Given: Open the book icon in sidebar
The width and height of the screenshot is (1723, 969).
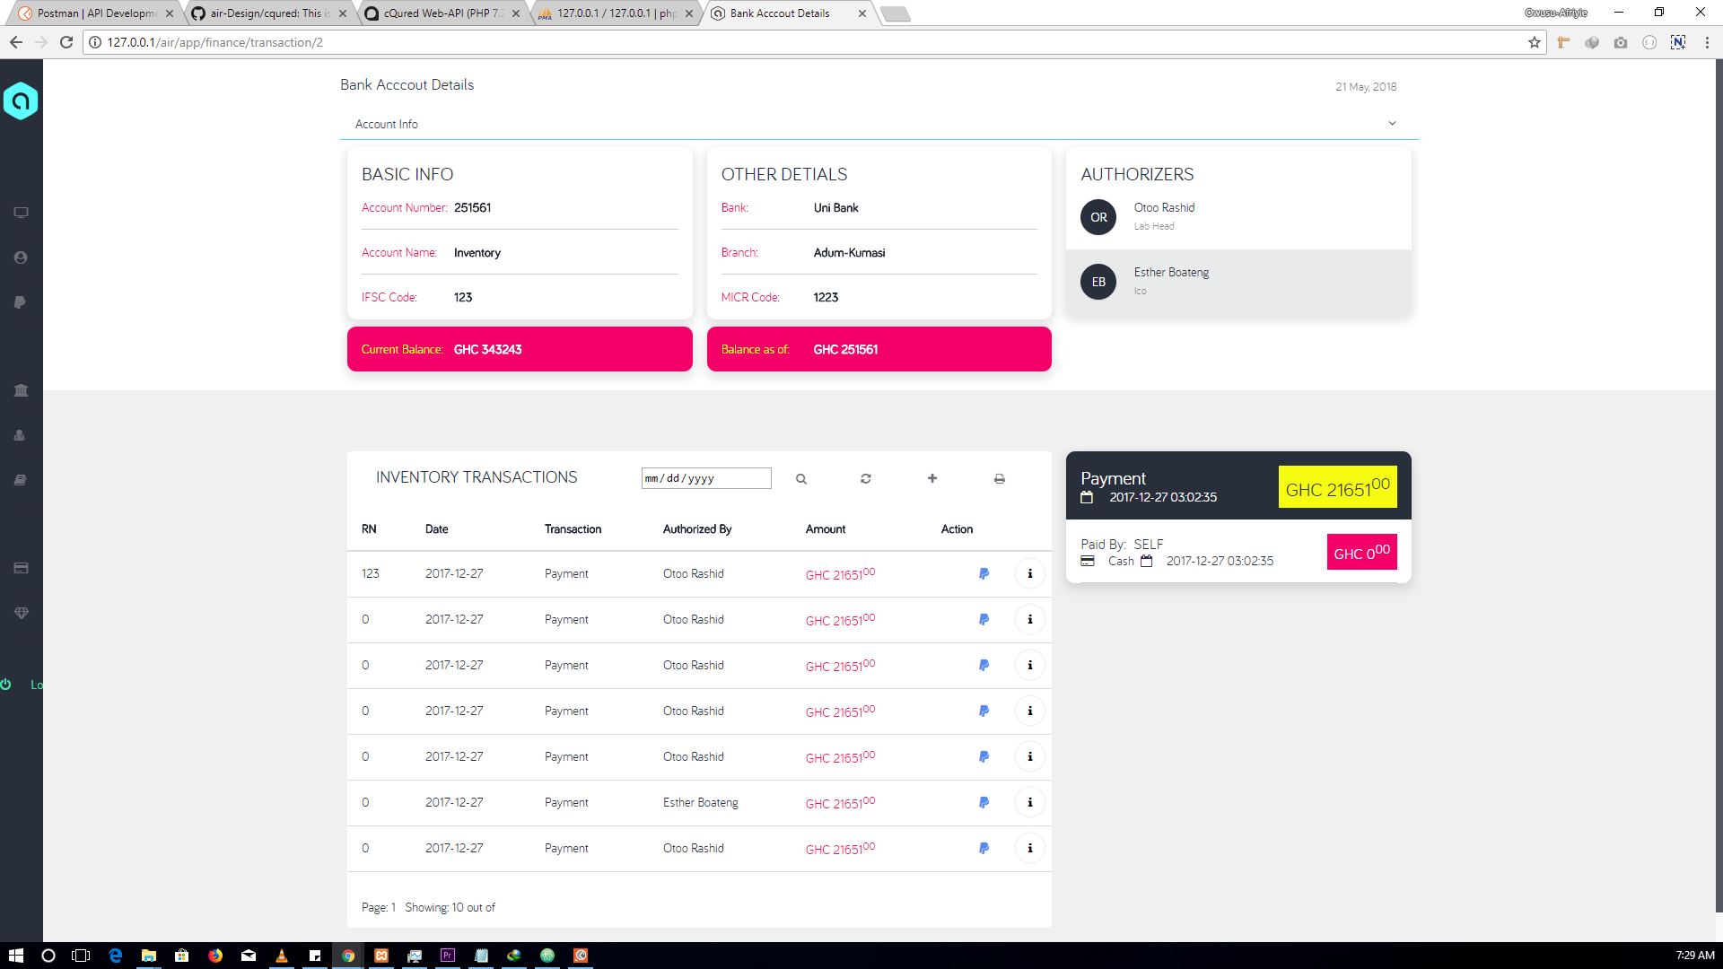Looking at the screenshot, I should pyautogui.click(x=21, y=480).
